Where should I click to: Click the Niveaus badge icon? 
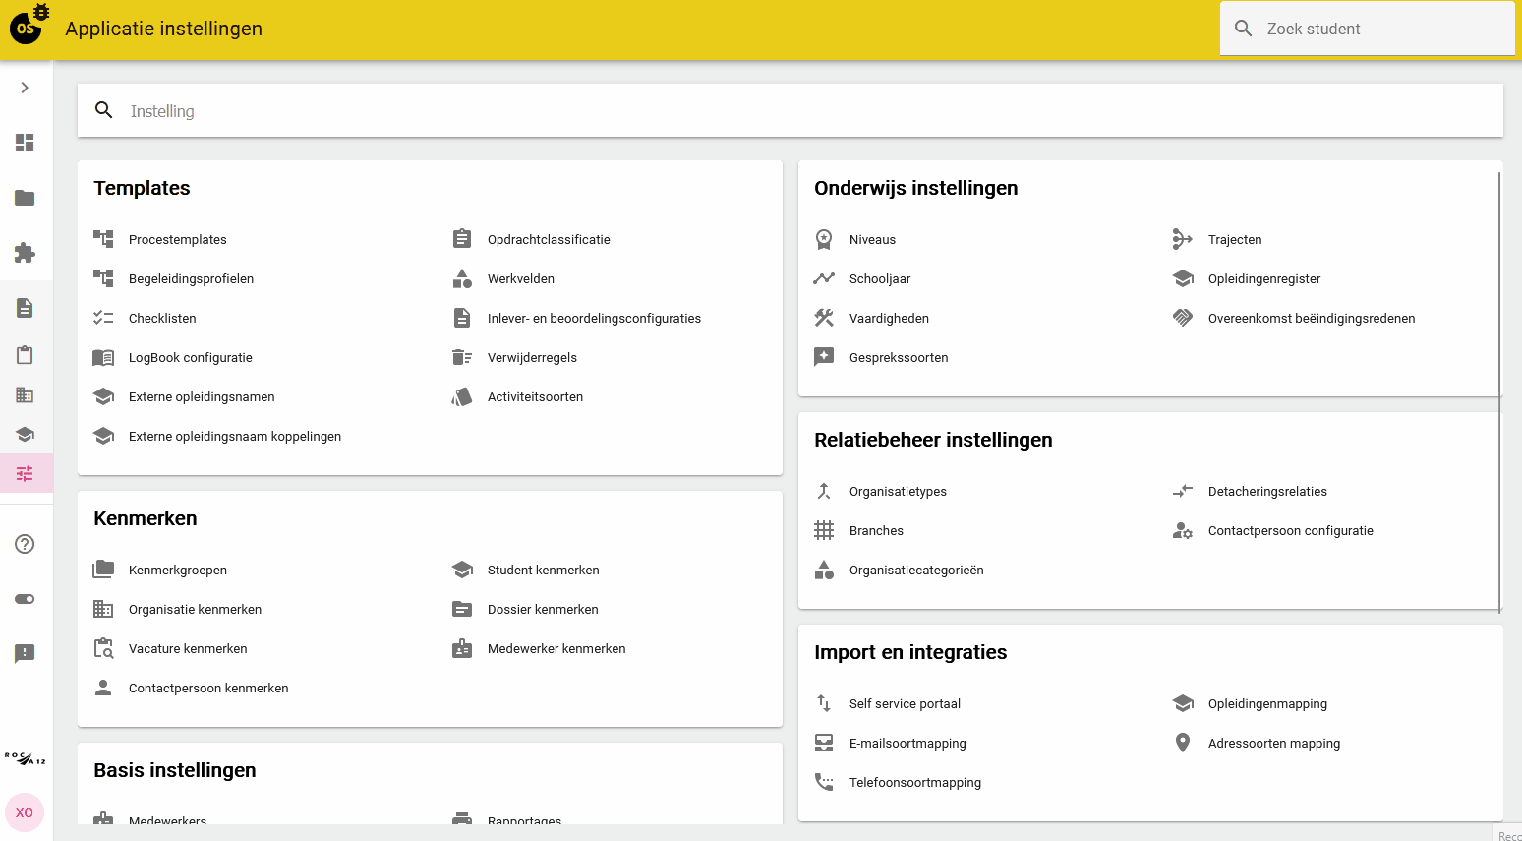click(824, 239)
